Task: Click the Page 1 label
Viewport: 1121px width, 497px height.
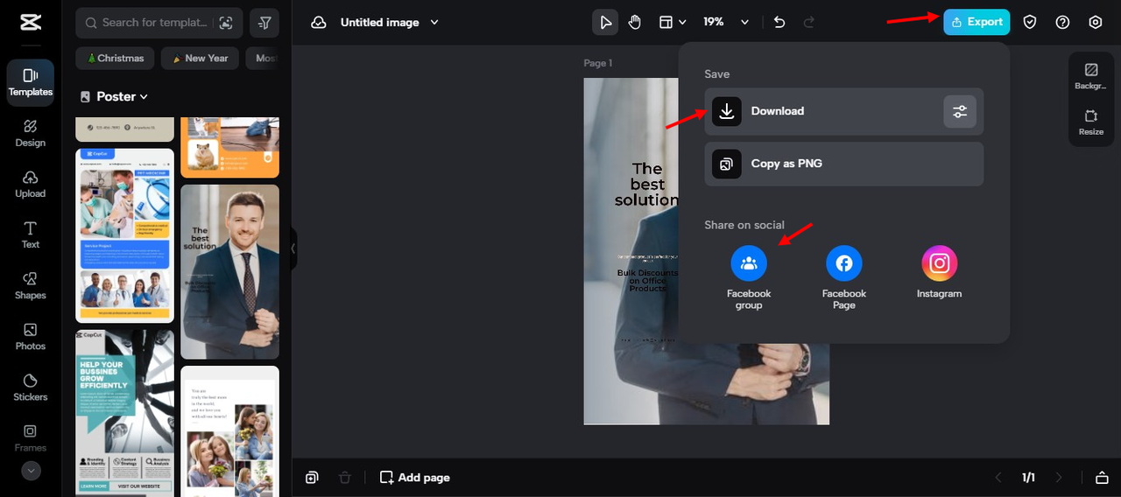Action: click(x=598, y=63)
